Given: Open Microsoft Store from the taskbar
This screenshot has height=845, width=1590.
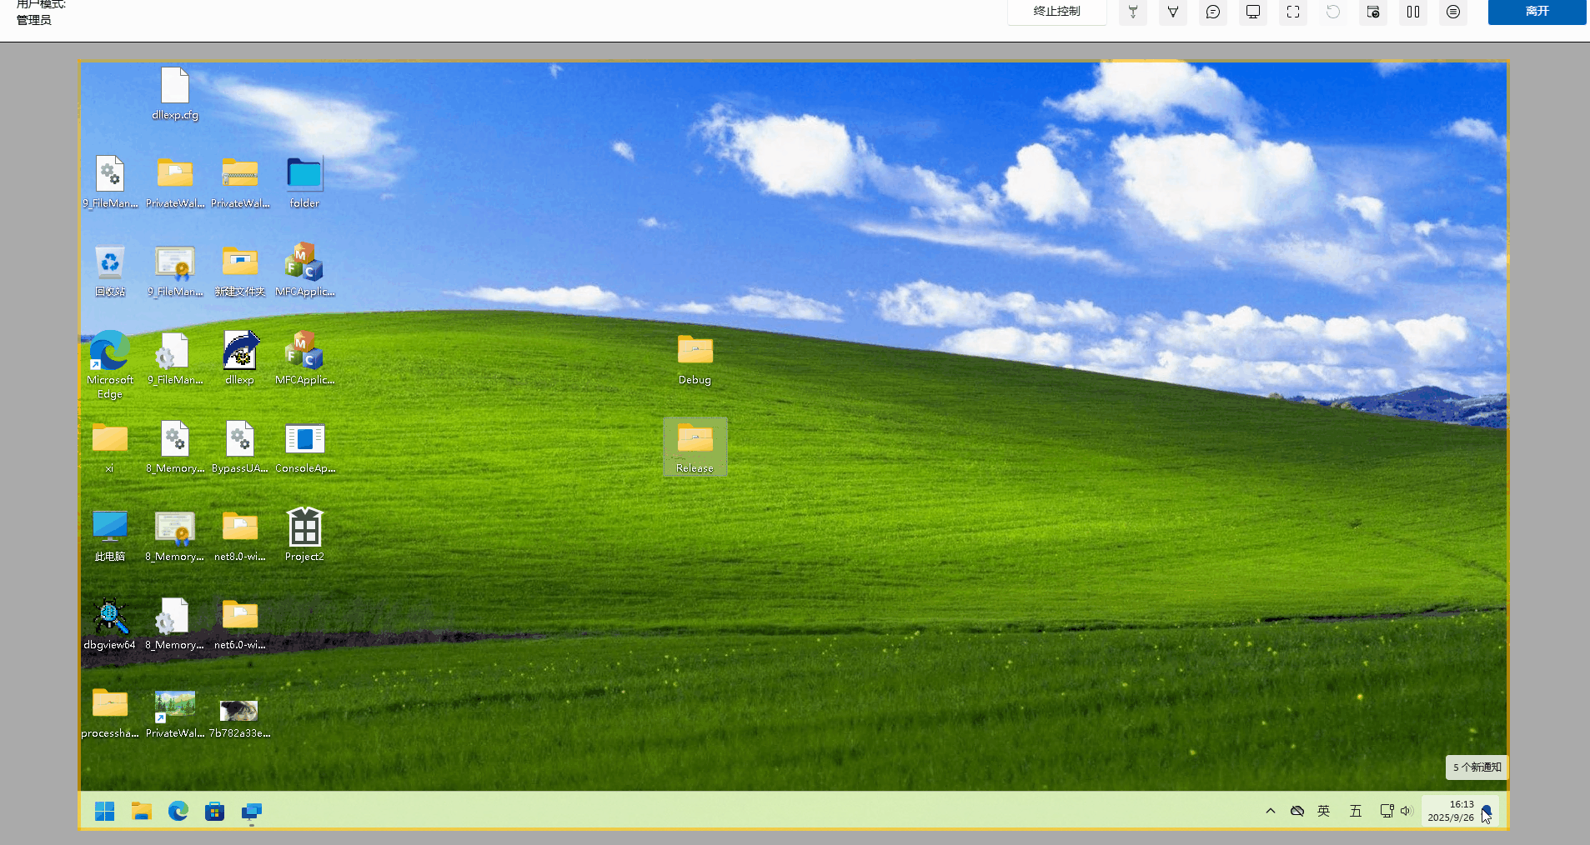Looking at the screenshot, I should point(215,811).
